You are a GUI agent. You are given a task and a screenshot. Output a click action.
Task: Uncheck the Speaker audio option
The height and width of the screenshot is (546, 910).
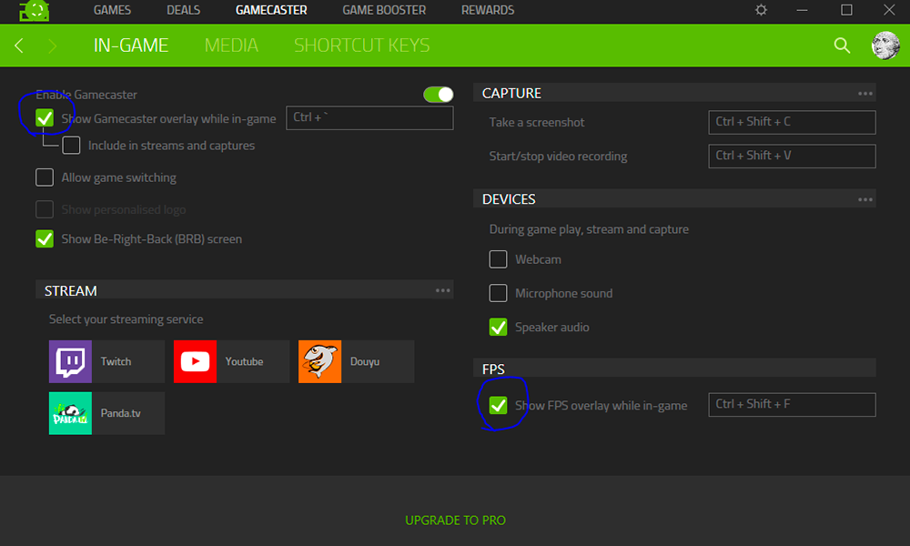click(499, 327)
